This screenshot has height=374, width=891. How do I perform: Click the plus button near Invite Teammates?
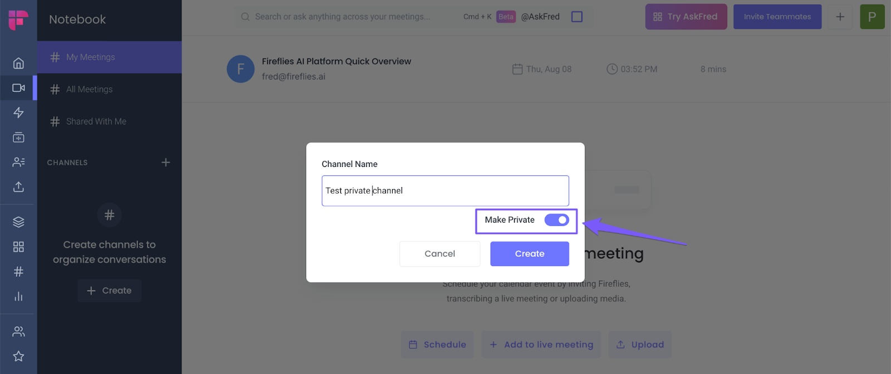click(840, 17)
